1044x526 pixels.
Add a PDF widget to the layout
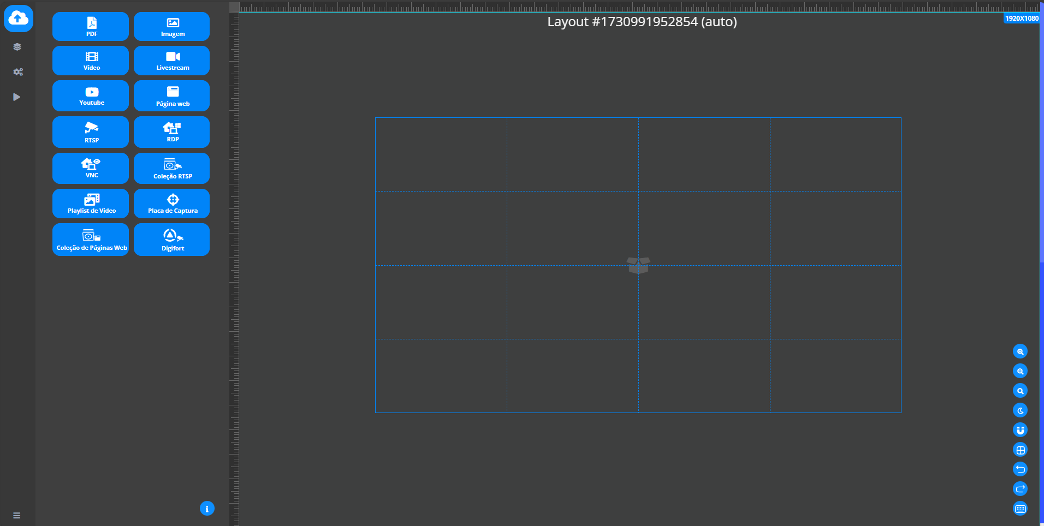(x=90, y=27)
